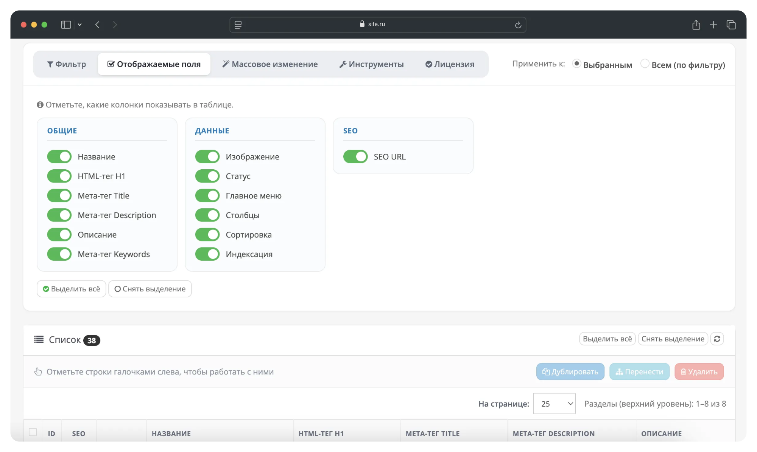Image resolution: width=757 pixels, height=452 pixels.
Task: Select the Отображаемые поля tab
Action: tap(154, 64)
